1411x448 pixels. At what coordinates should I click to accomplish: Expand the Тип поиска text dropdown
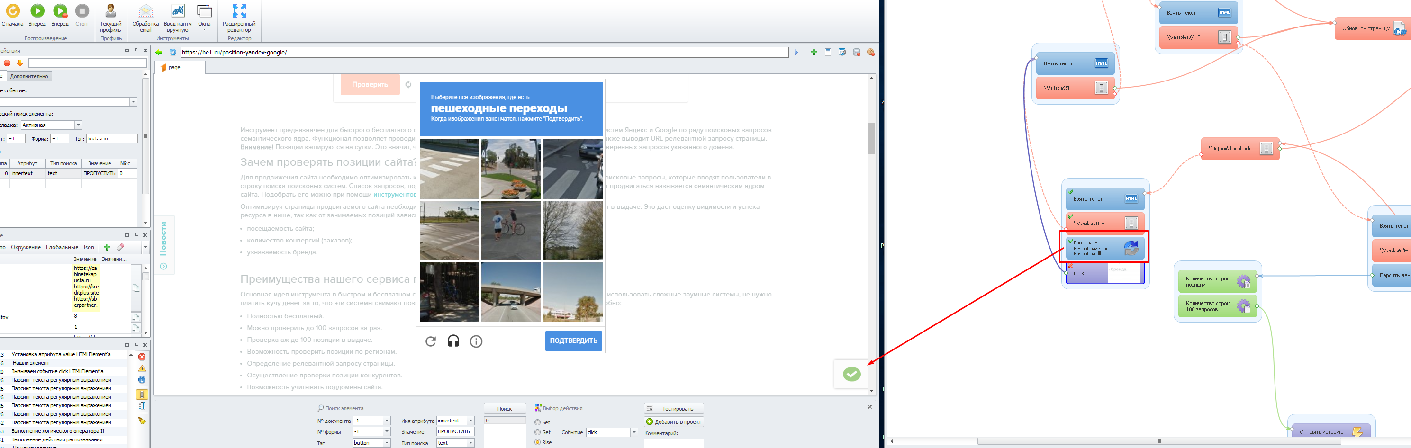tap(470, 442)
